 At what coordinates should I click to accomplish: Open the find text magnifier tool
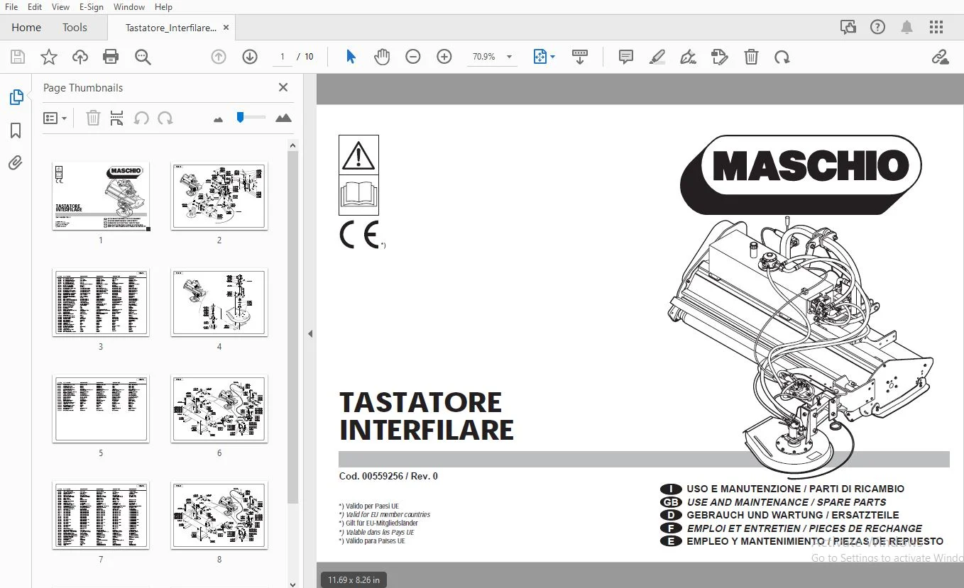143,57
